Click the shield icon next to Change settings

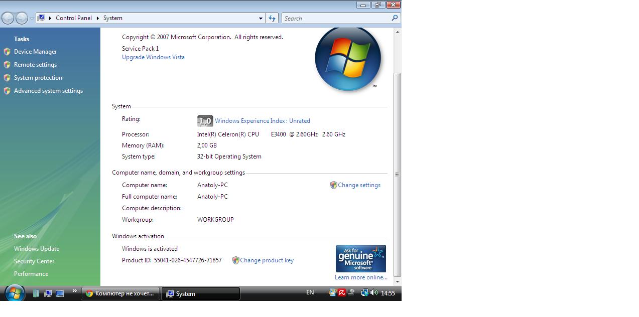point(333,185)
